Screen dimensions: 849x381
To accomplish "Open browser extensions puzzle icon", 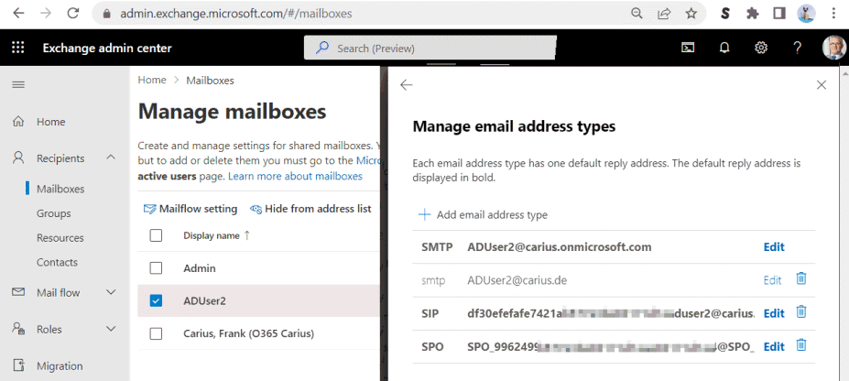I will pyautogui.click(x=752, y=14).
